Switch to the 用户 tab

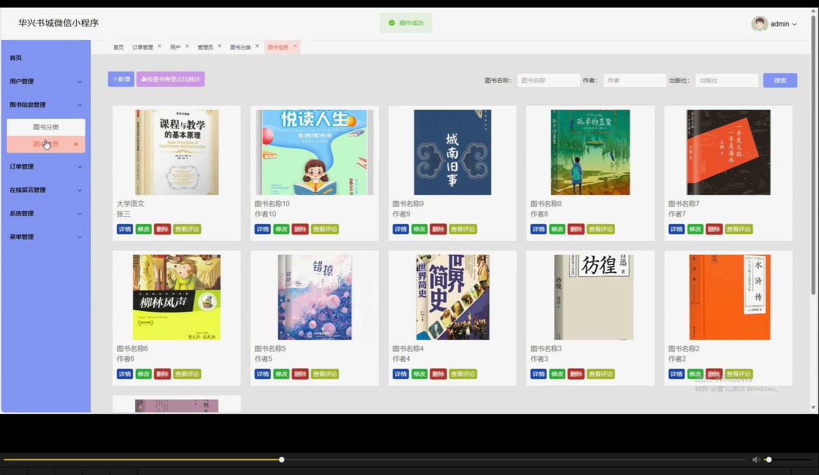click(175, 47)
